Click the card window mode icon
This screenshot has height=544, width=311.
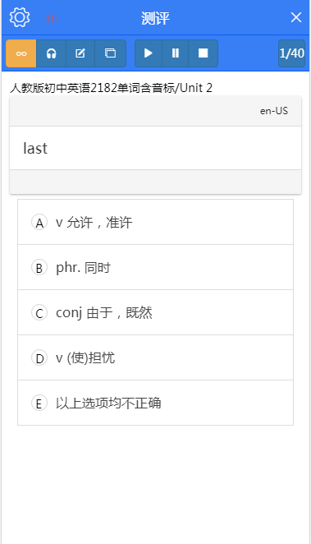pyautogui.click(x=110, y=53)
